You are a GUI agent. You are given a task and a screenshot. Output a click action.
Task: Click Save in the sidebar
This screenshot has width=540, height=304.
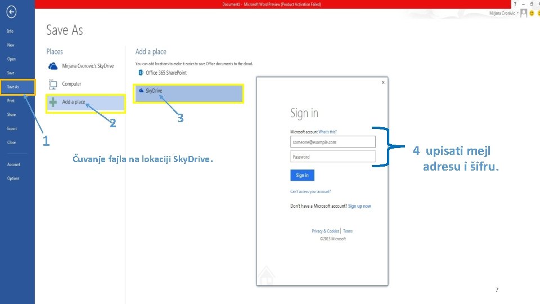pos(11,73)
